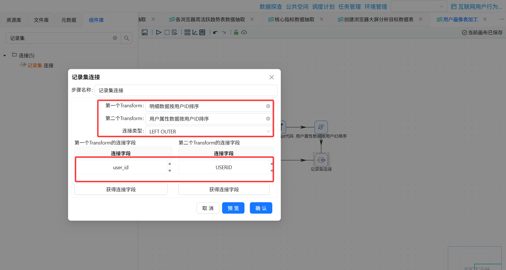Screen dimensions: 506x270
Task: Click the save canvas toolbar icon
Action: pyautogui.click(x=145, y=32)
